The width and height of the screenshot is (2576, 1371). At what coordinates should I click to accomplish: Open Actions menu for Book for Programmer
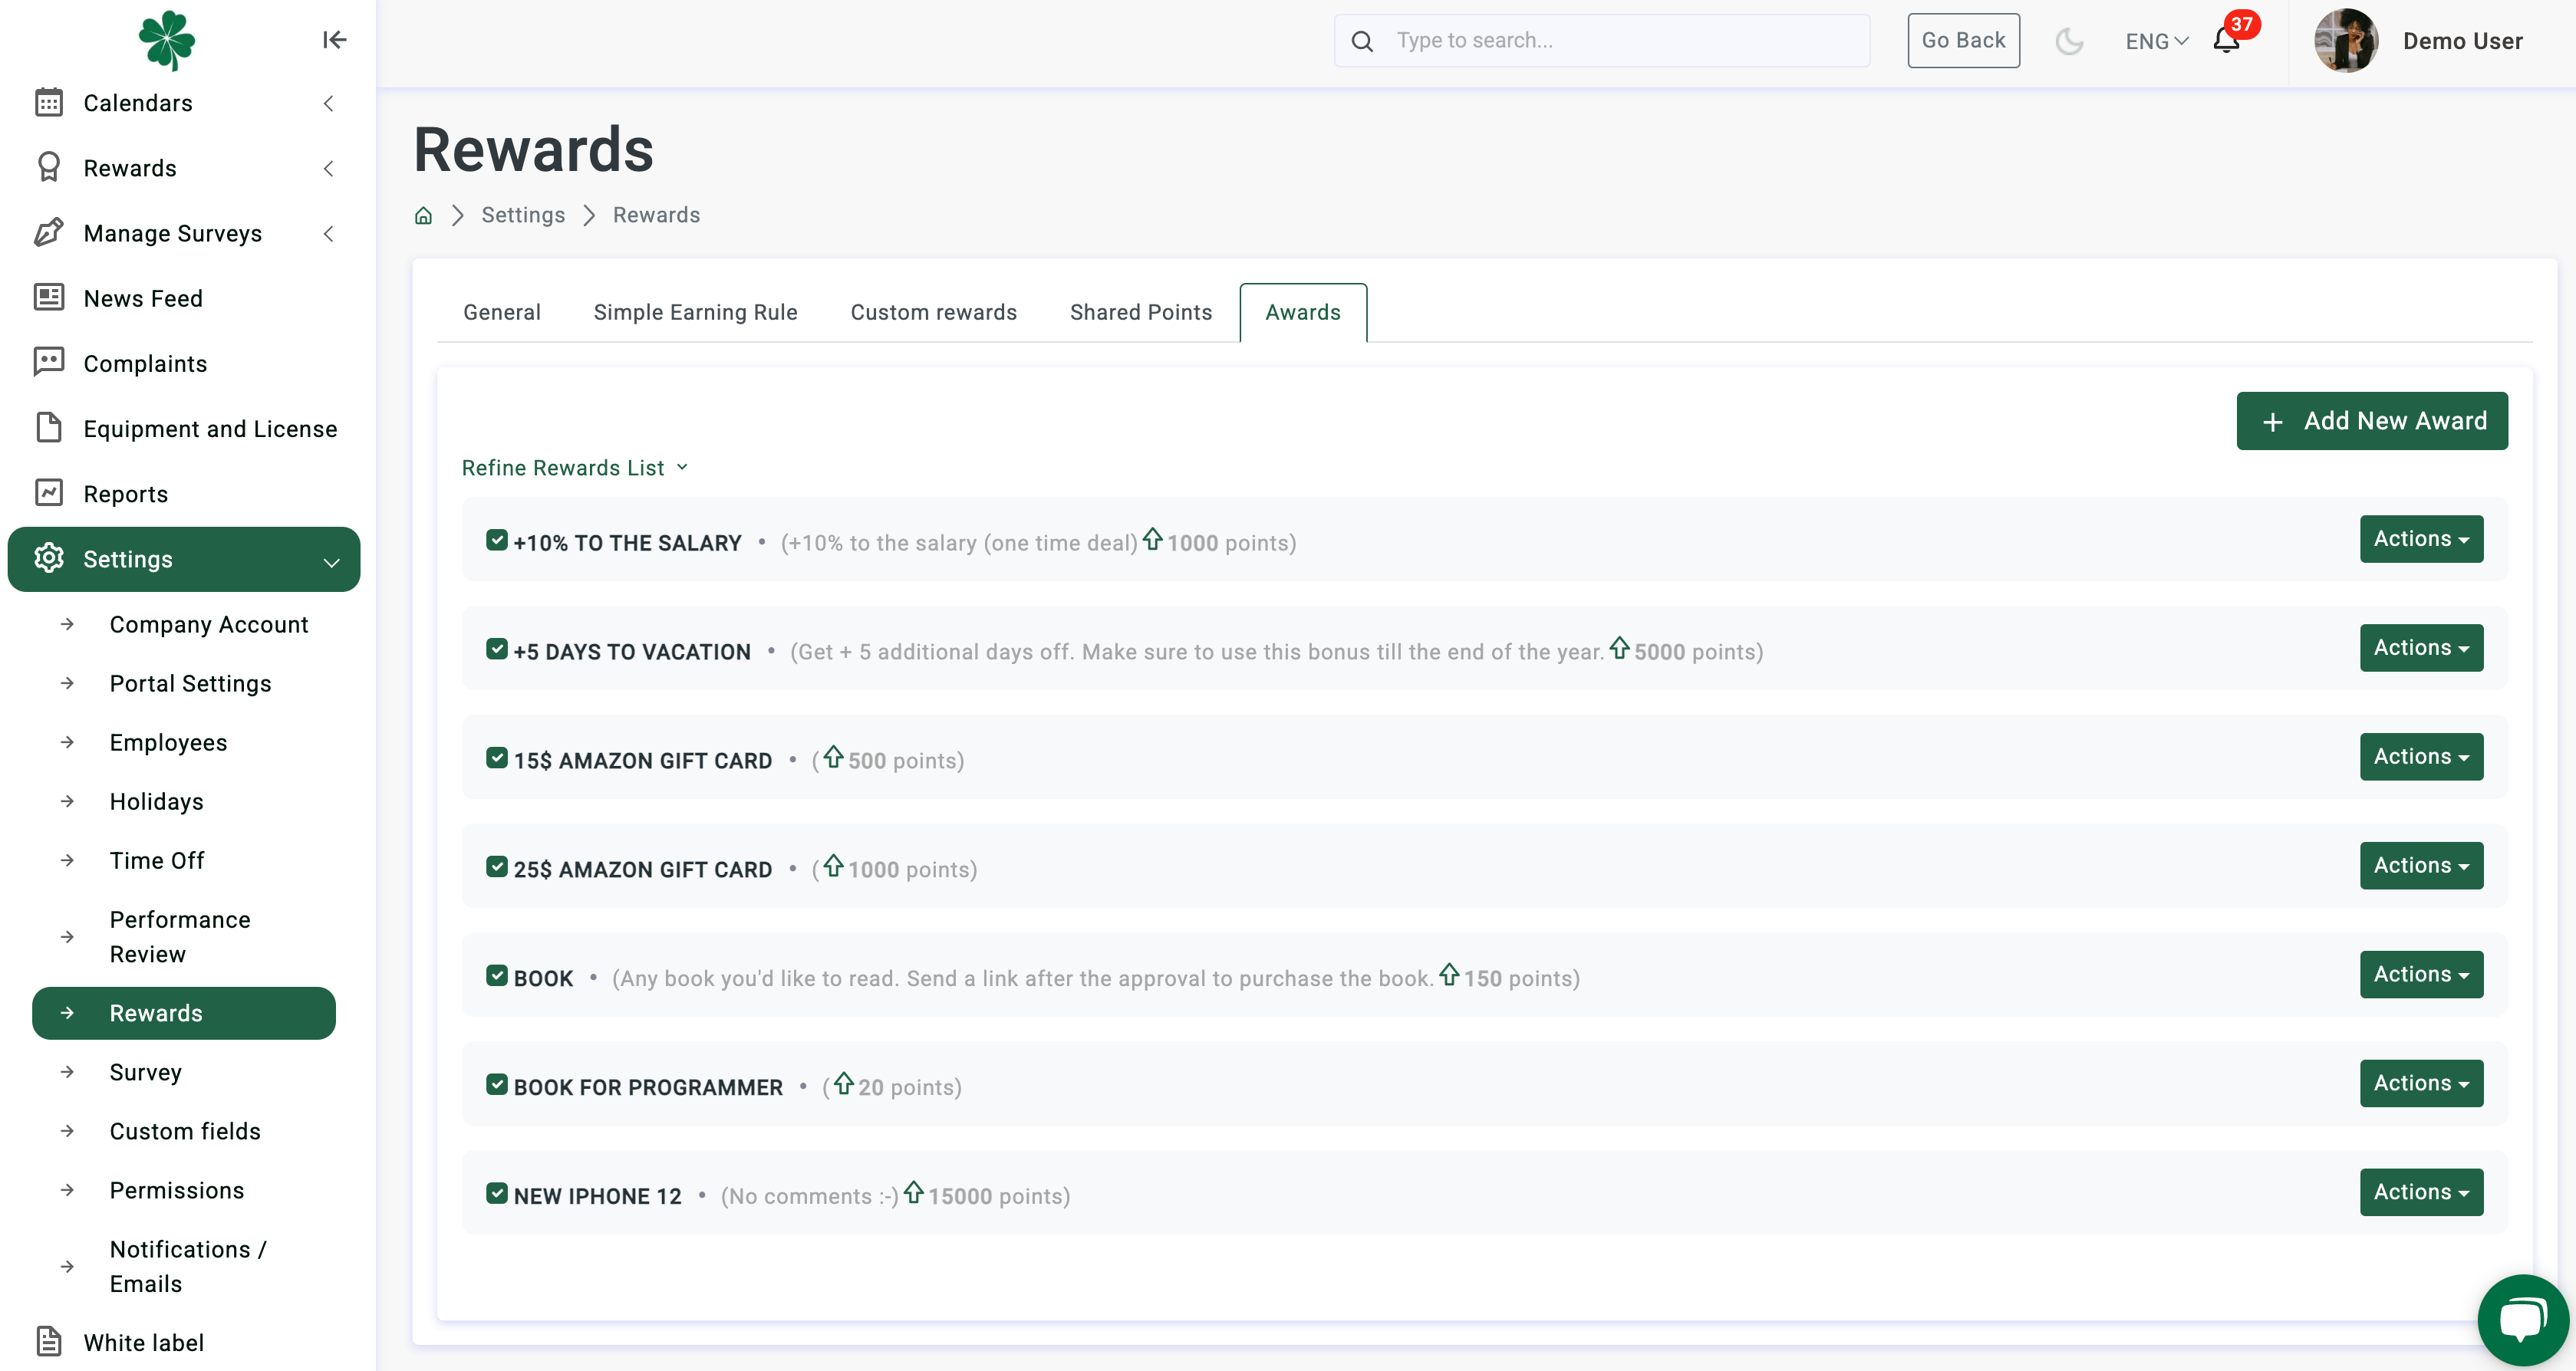[2421, 1083]
